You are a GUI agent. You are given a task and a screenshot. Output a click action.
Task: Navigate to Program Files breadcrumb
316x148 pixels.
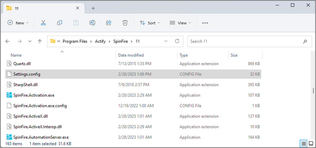pyautogui.click(x=75, y=41)
